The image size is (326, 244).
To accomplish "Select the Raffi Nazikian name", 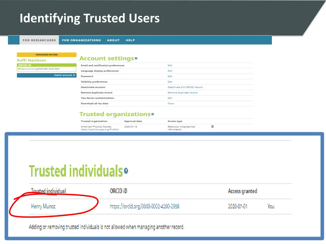I will 32,60.
